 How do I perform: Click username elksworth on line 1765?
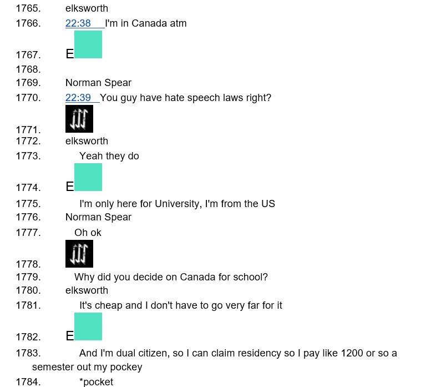coord(87,8)
